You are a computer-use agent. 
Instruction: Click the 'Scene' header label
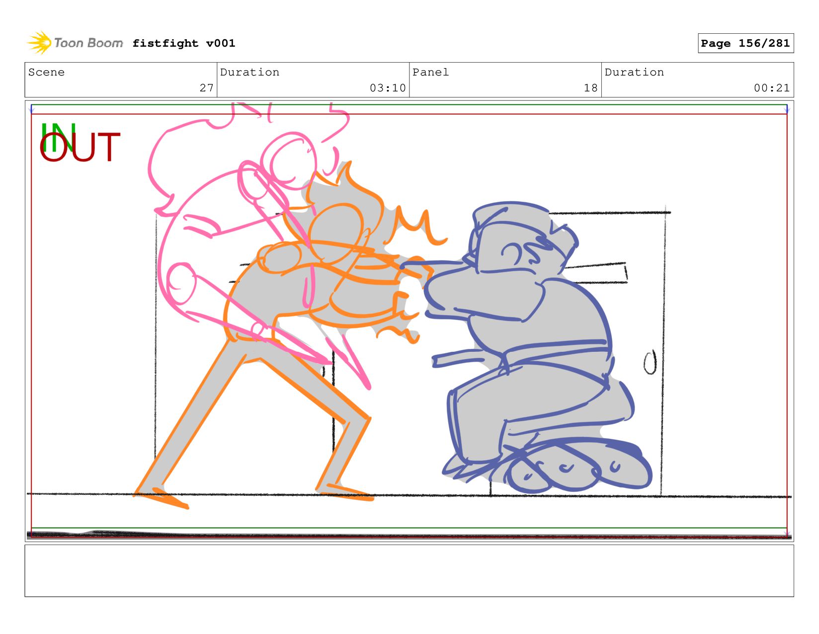46,72
